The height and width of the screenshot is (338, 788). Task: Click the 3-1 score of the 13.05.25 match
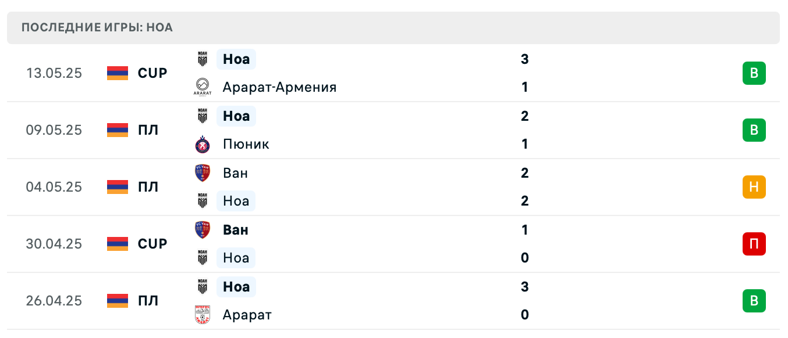pyautogui.click(x=525, y=73)
